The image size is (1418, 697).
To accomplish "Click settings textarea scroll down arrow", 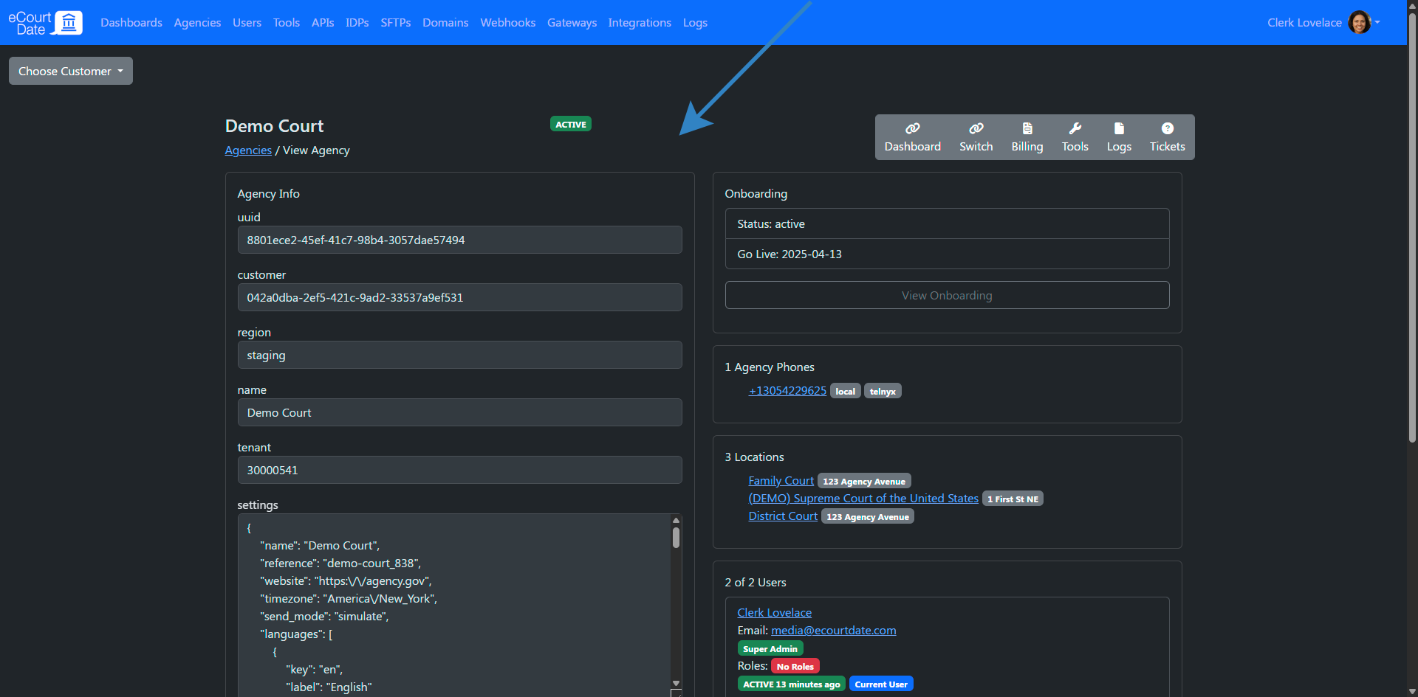I will point(676,683).
